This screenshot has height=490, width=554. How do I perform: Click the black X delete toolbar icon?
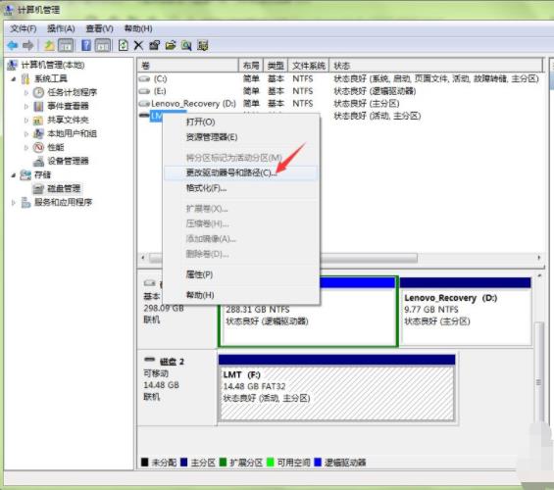(x=138, y=45)
